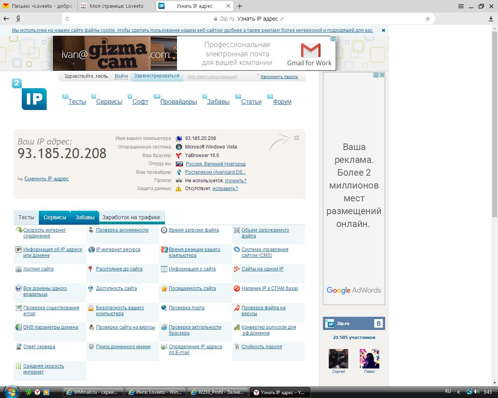Switch to '92210_Profil' taskbar window
The image size is (498, 398).
(x=218, y=392)
